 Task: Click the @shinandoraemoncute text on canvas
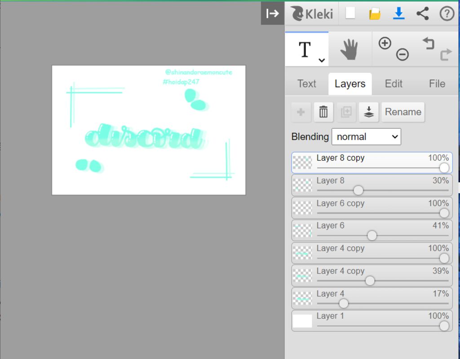(198, 72)
